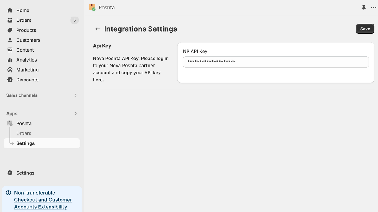Screen dimensions: 378x212
Task: Expand the Apps chevron
Action: (76, 114)
